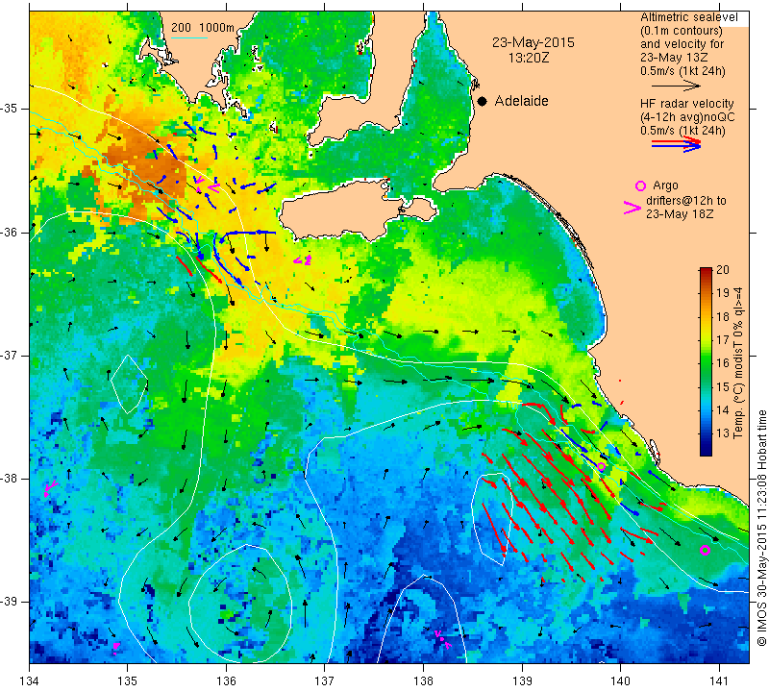Viewport: 769px width, 692px height.
Task: Click magenta drifter marker near 136.8E, 36.2S
Action: tap(303, 259)
